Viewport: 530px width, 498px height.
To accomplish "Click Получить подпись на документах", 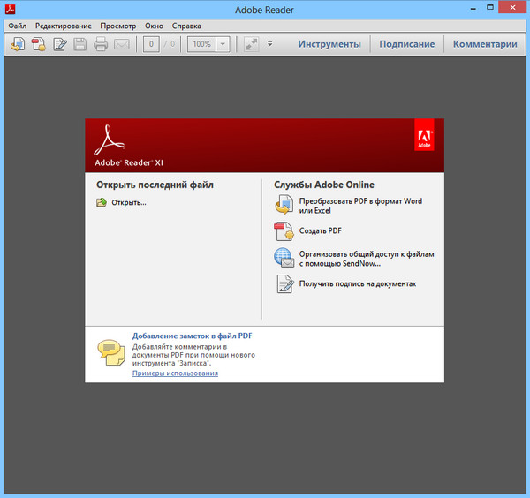I will 357,284.
